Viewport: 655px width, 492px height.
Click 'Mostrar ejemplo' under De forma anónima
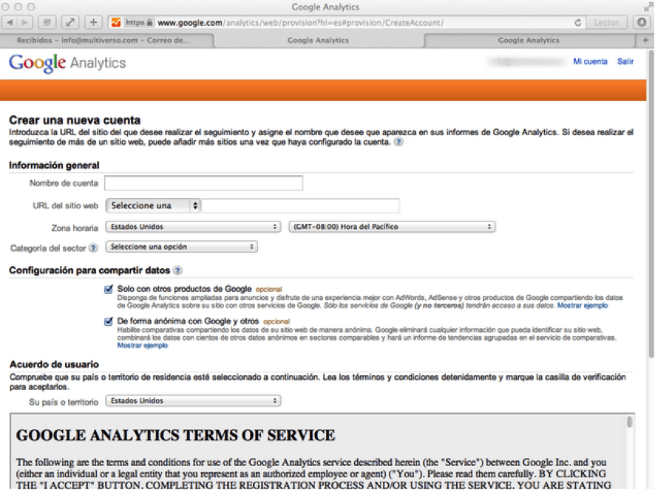143,346
